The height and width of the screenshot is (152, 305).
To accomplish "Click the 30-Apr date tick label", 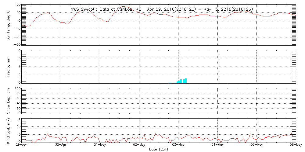I will click(61, 145).
